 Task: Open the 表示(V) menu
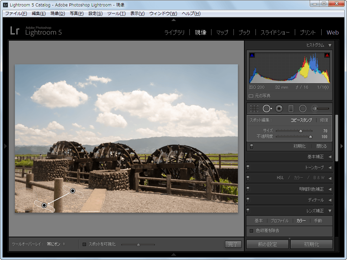tap(138, 14)
